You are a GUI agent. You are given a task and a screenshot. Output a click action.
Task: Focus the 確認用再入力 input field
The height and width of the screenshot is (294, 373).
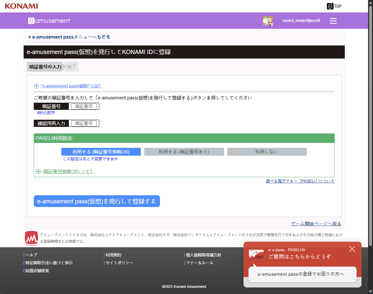[84, 123]
